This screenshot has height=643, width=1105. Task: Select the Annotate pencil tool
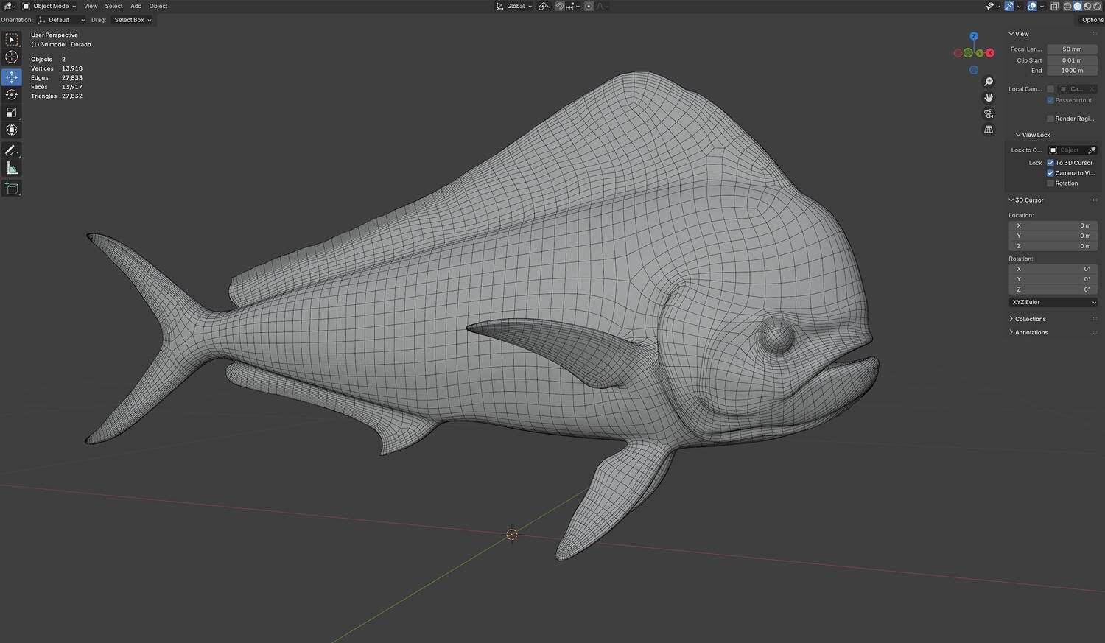point(12,150)
